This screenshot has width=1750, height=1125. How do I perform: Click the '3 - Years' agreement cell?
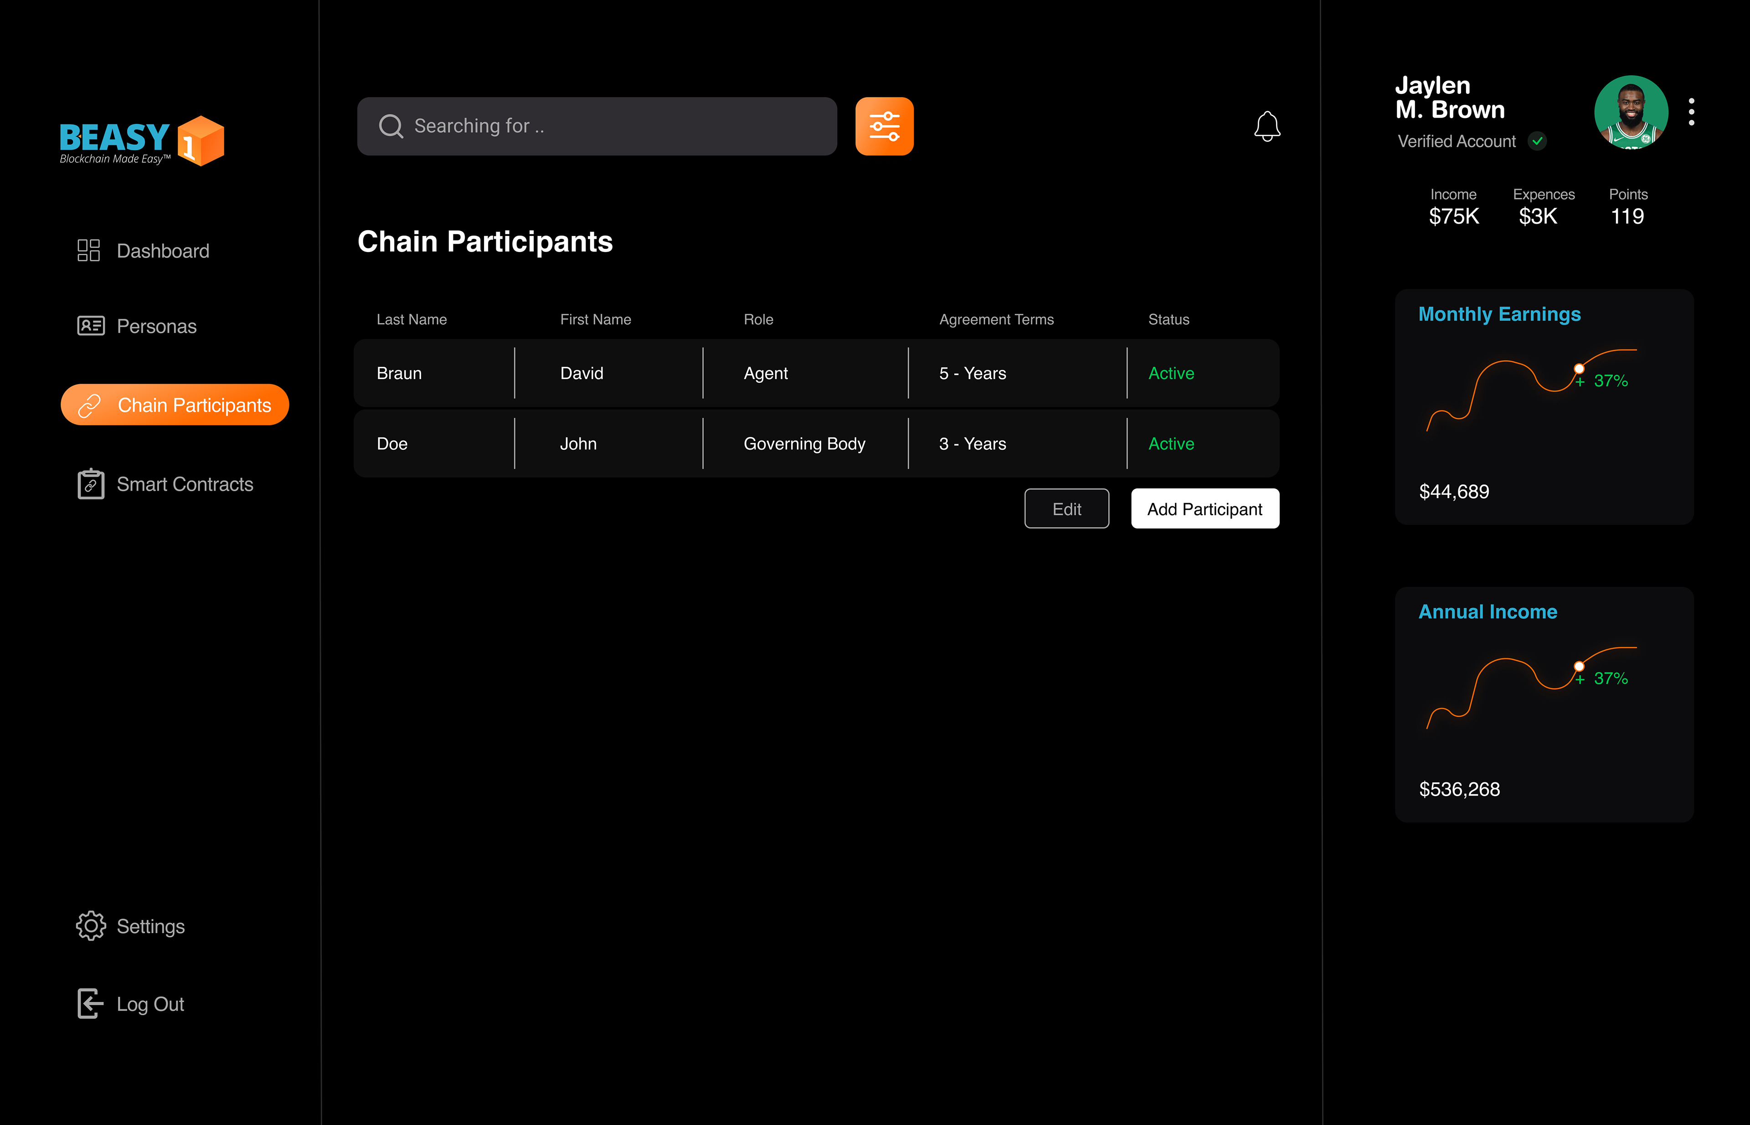coord(973,443)
